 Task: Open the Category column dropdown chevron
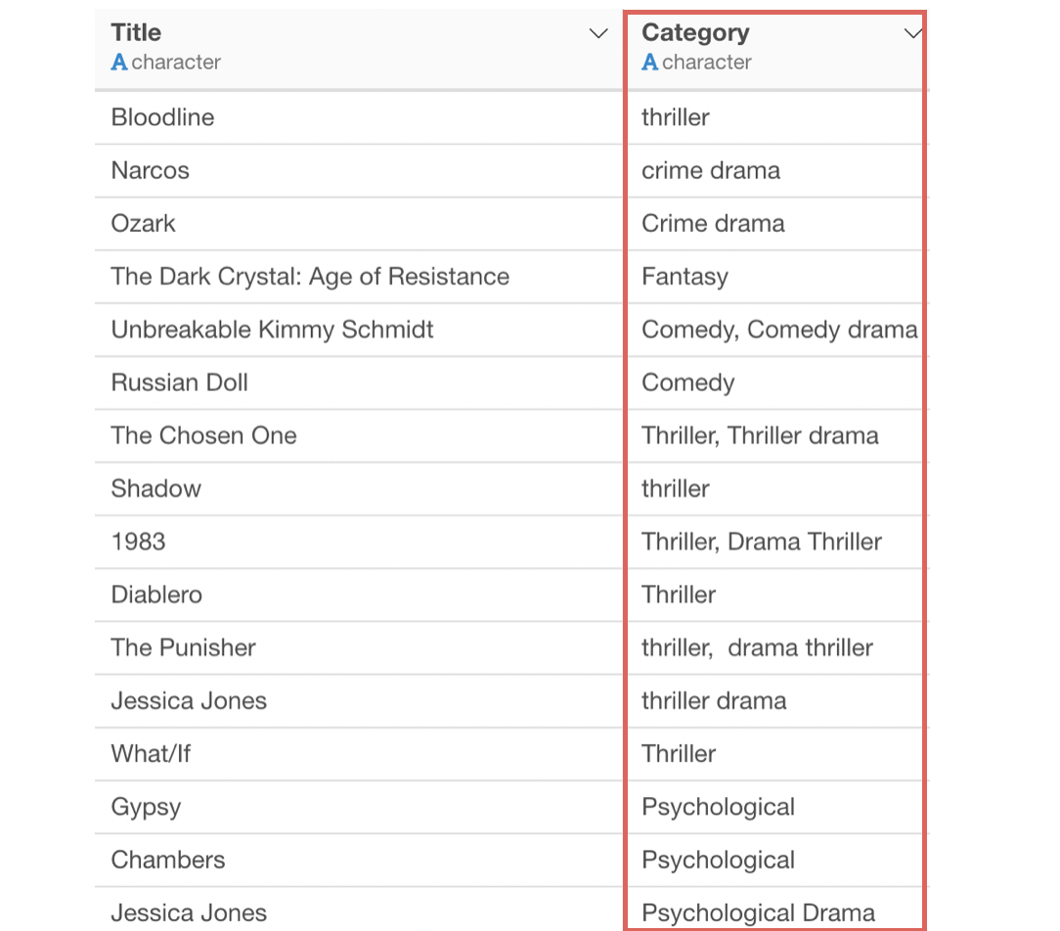tap(912, 33)
